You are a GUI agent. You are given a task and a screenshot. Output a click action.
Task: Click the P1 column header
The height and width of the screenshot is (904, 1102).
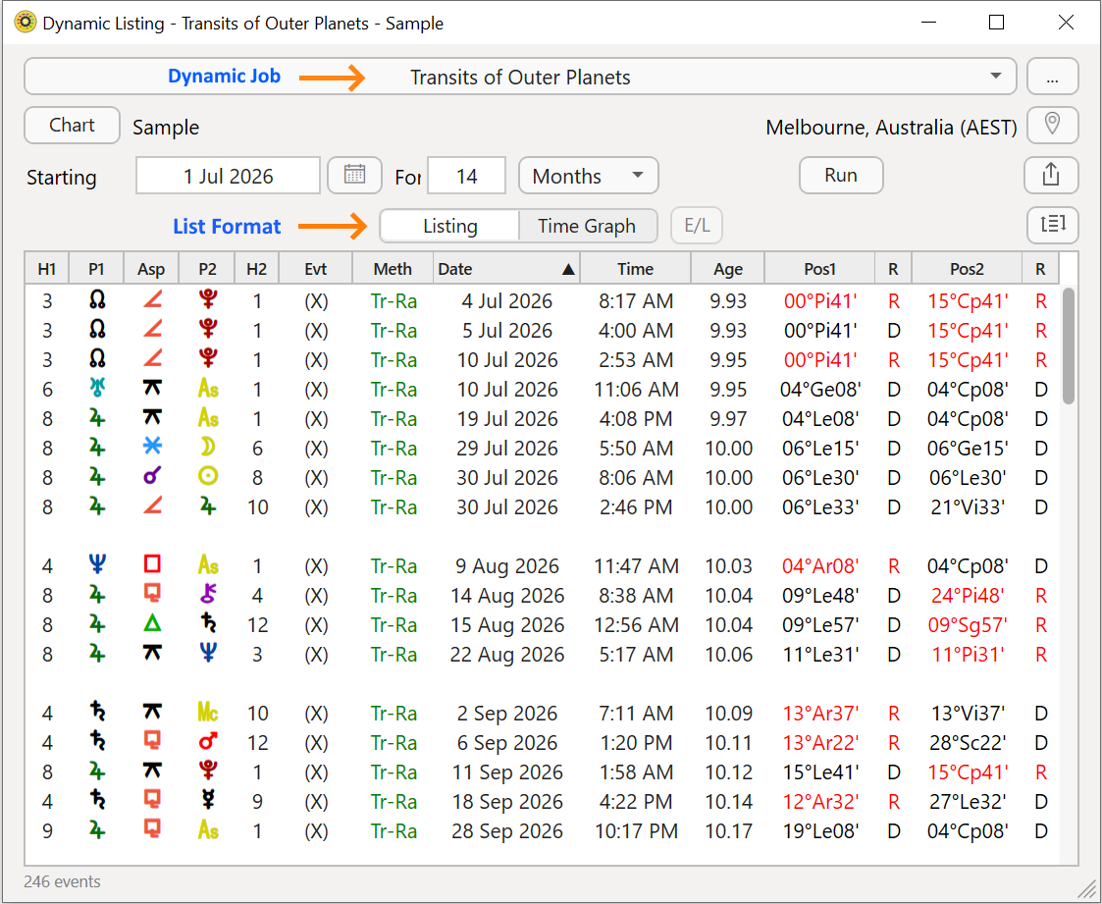(96, 269)
